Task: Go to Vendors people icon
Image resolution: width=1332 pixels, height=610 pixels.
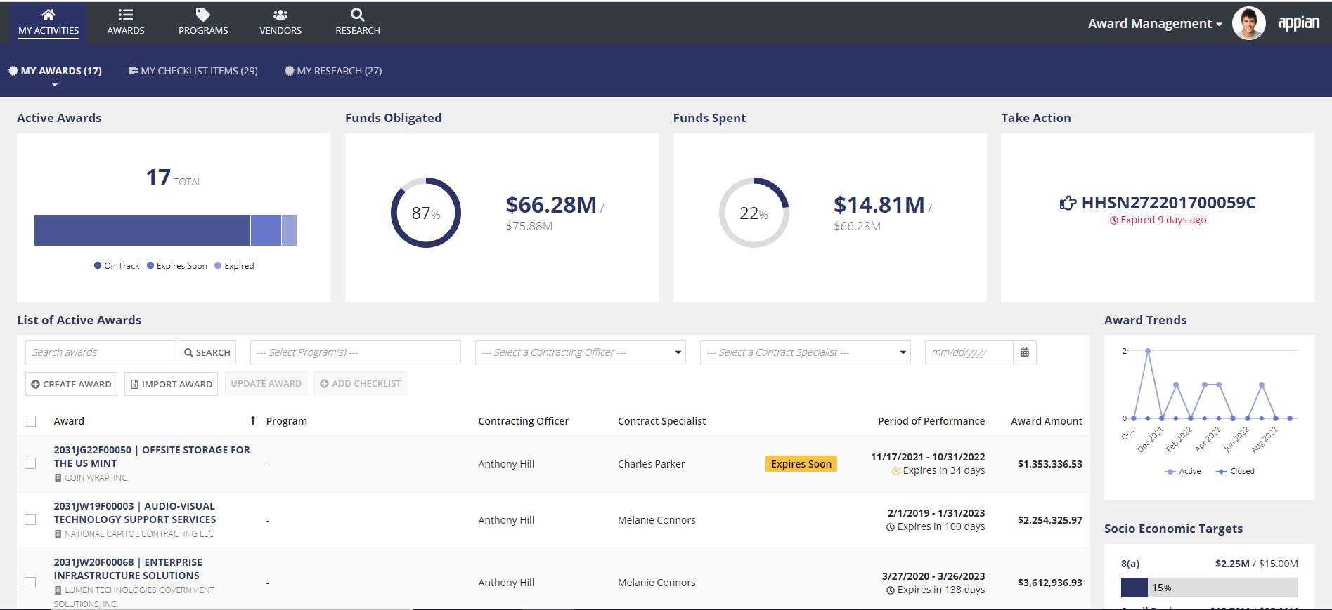Action: click(x=280, y=15)
